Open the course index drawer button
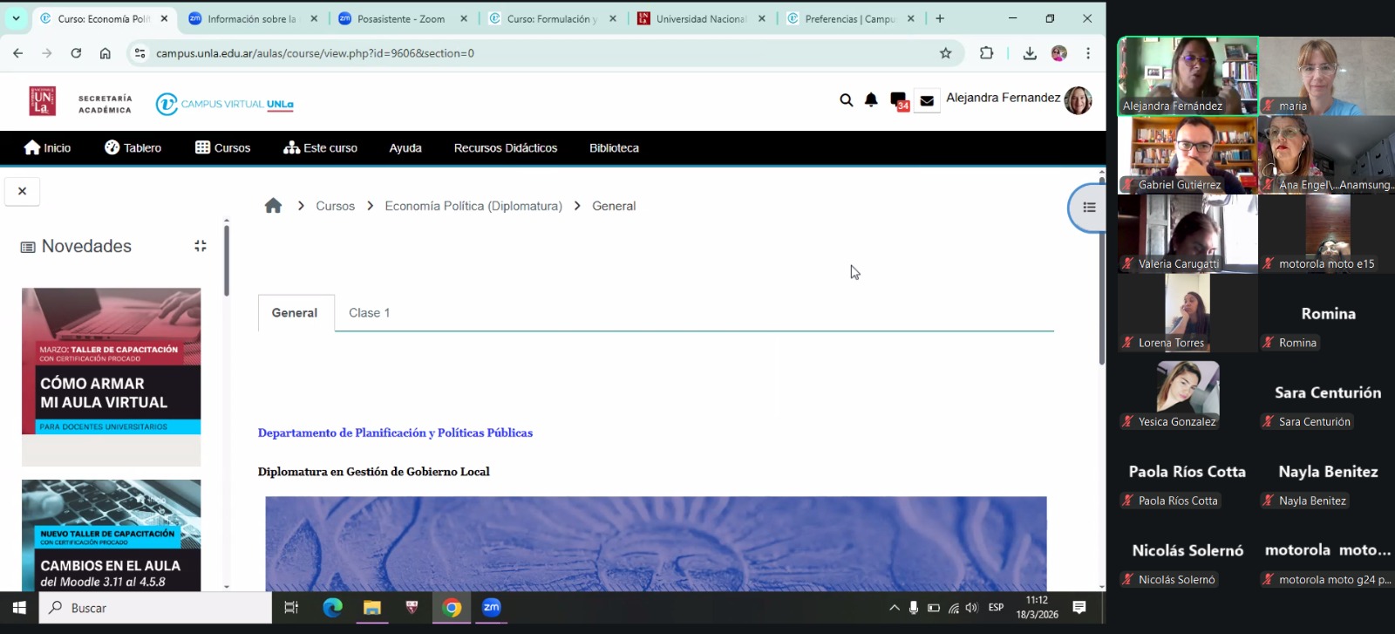 1089,208
